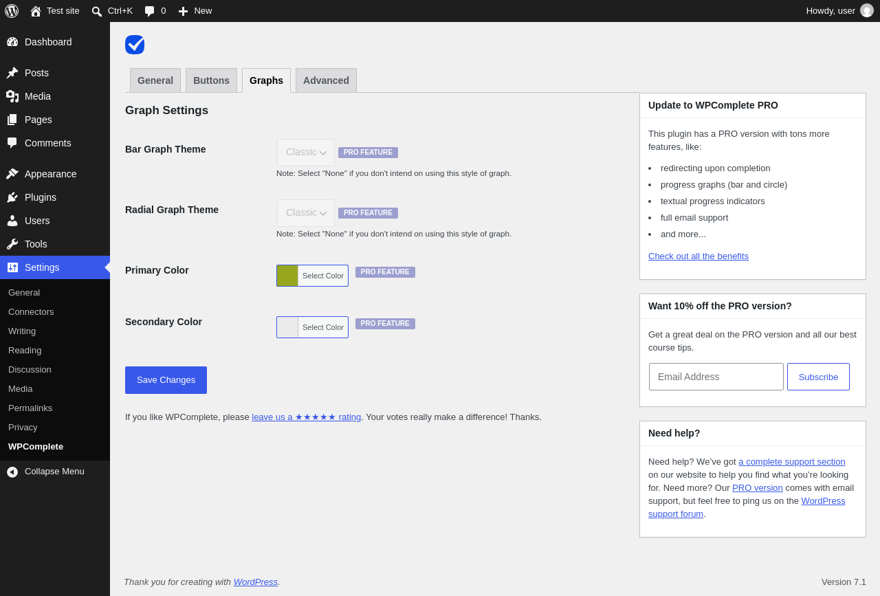The width and height of the screenshot is (880, 596).
Task: Open the comments bubble icon in admin bar
Action: (149, 11)
